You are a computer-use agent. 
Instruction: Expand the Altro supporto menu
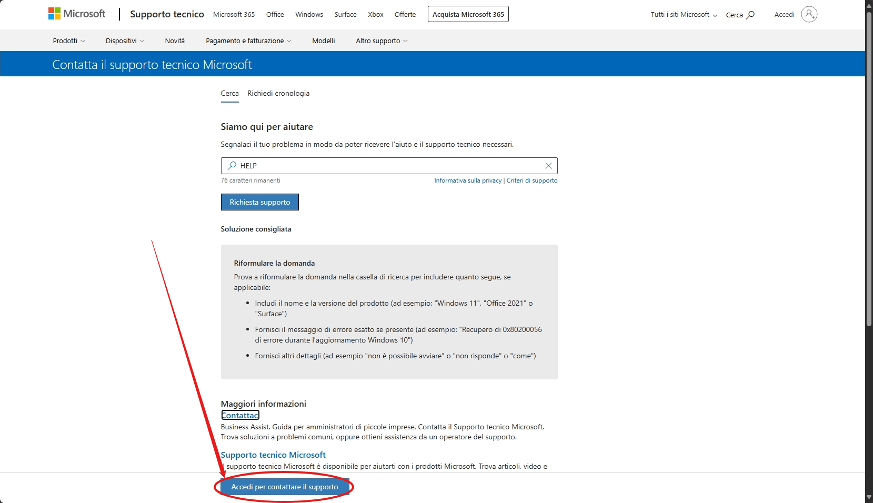click(382, 41)
